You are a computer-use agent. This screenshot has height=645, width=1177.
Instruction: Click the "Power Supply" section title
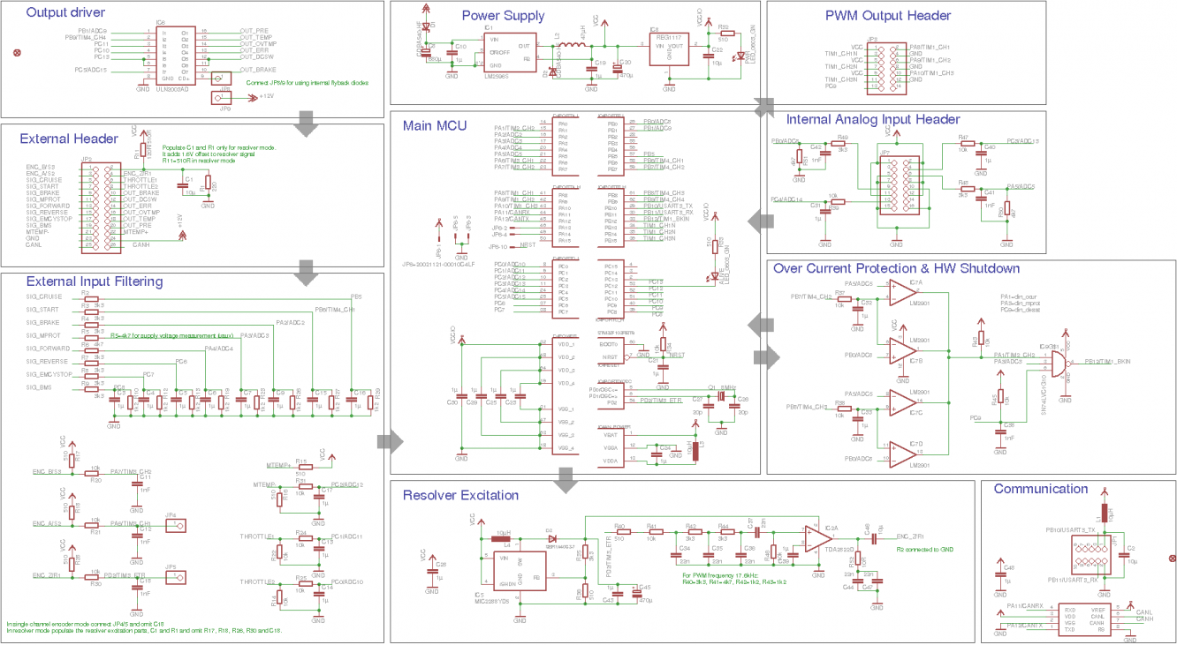[504, 15]
